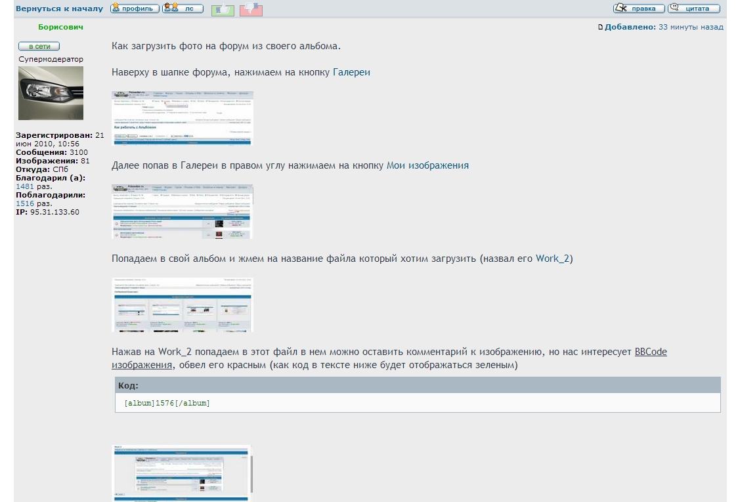738x502 pixels.
Task: Quote the post with цитата button
Action: click(693, 9)
